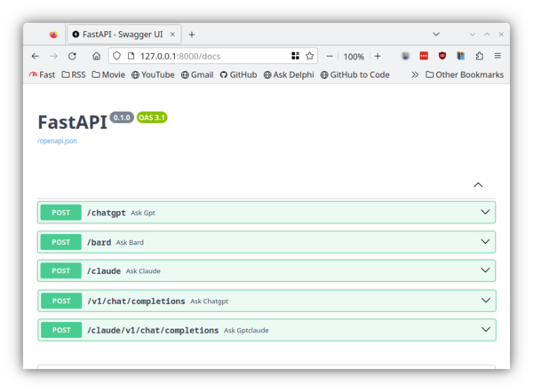
Task: Open a new tab with the plus button
Action: pyautogui.click(x=192, y=35)
